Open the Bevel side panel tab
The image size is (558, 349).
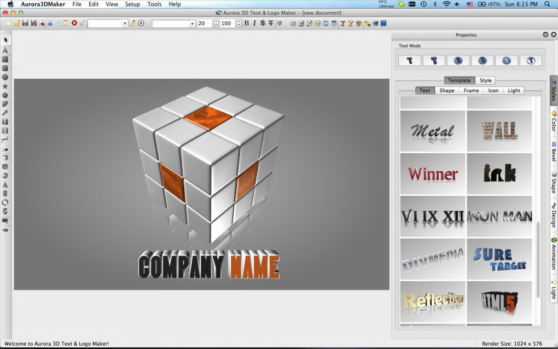tap(554, 152)
